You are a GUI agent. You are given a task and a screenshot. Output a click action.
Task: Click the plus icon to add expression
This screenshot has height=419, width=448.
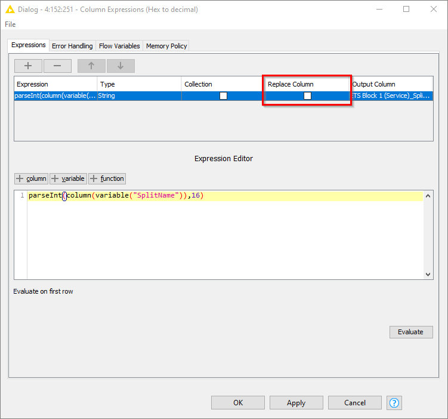pos(28,66)
